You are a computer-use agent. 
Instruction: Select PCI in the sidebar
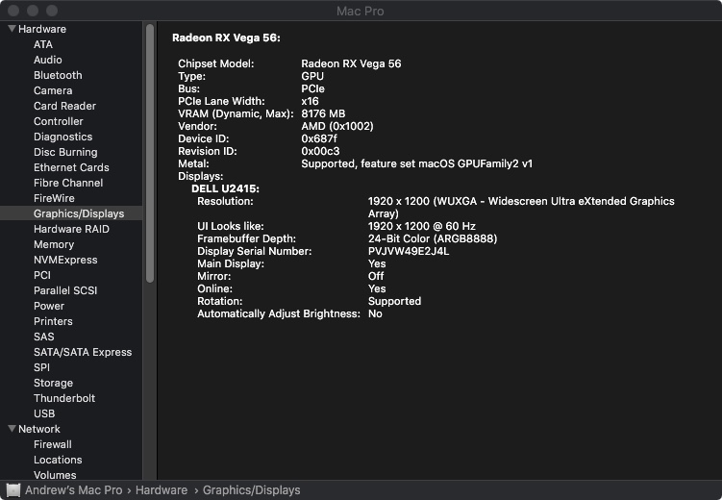tap(42, 275)
